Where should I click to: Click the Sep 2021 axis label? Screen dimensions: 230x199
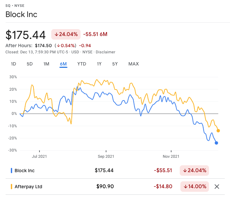coord(106,156)
